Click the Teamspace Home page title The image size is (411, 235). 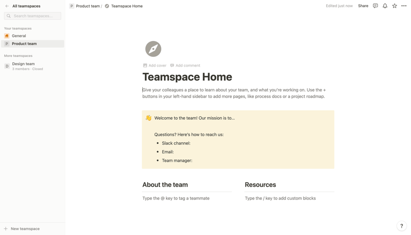click(x=187, y=77)
